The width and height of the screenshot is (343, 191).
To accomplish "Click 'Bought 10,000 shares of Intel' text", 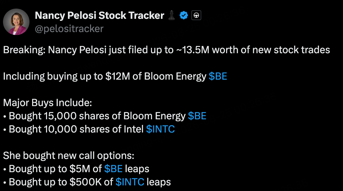I will (76, 129).
